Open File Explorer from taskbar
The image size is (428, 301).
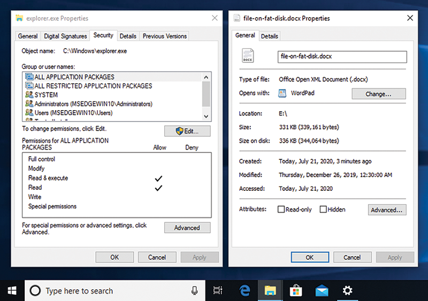270,291
